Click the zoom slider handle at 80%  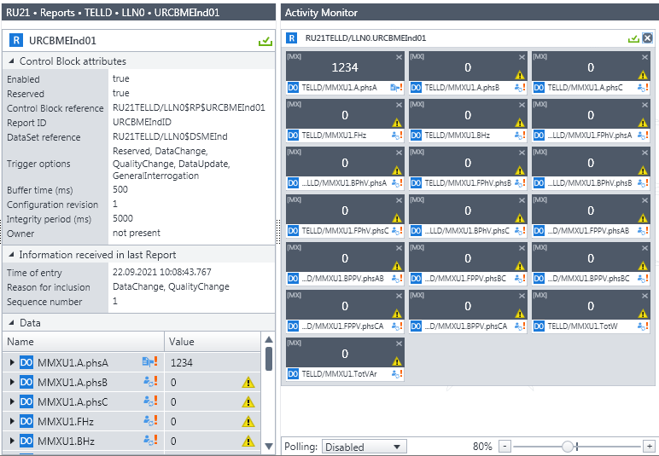pyautogui.click(x=568, y=447)
